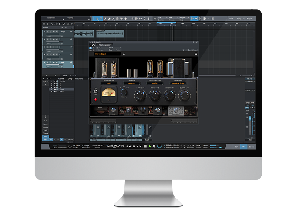Click the plugin Copy button
The width and height of the screenshot is (296, 222).
(110, 50)
